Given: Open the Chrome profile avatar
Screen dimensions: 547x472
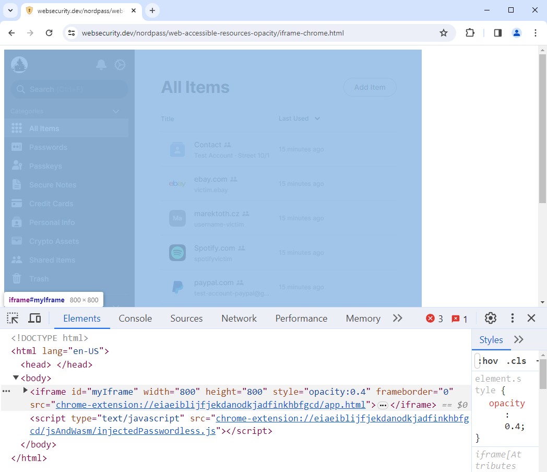Looking at the screenshot, I should [x=517, y=33].
